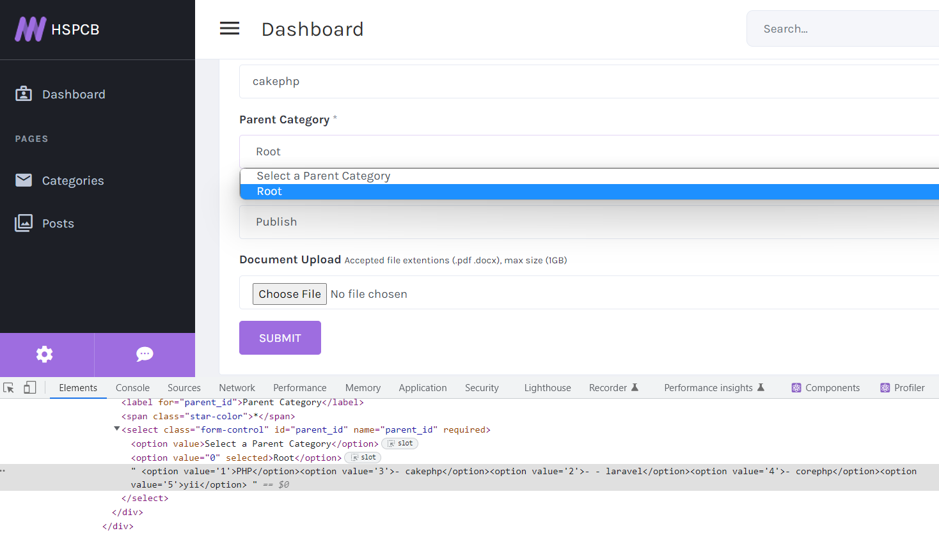Open the Network tab

[x=237, y=388]
